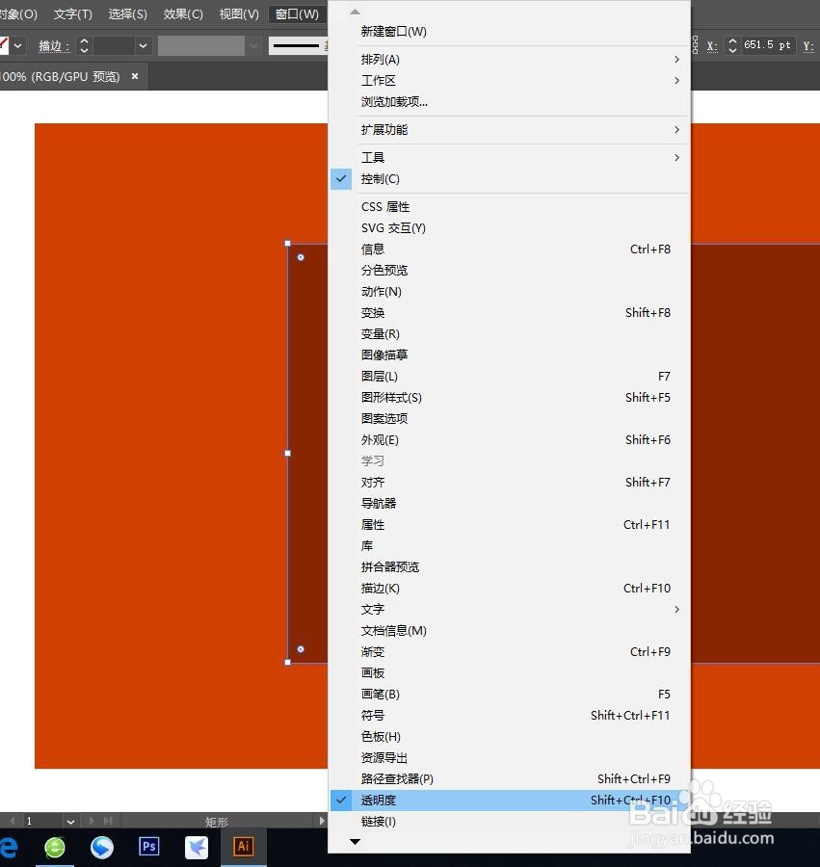The image size is (820, 867).
Task: Toggle off the 透明度 panel
Action: [377, 800]
